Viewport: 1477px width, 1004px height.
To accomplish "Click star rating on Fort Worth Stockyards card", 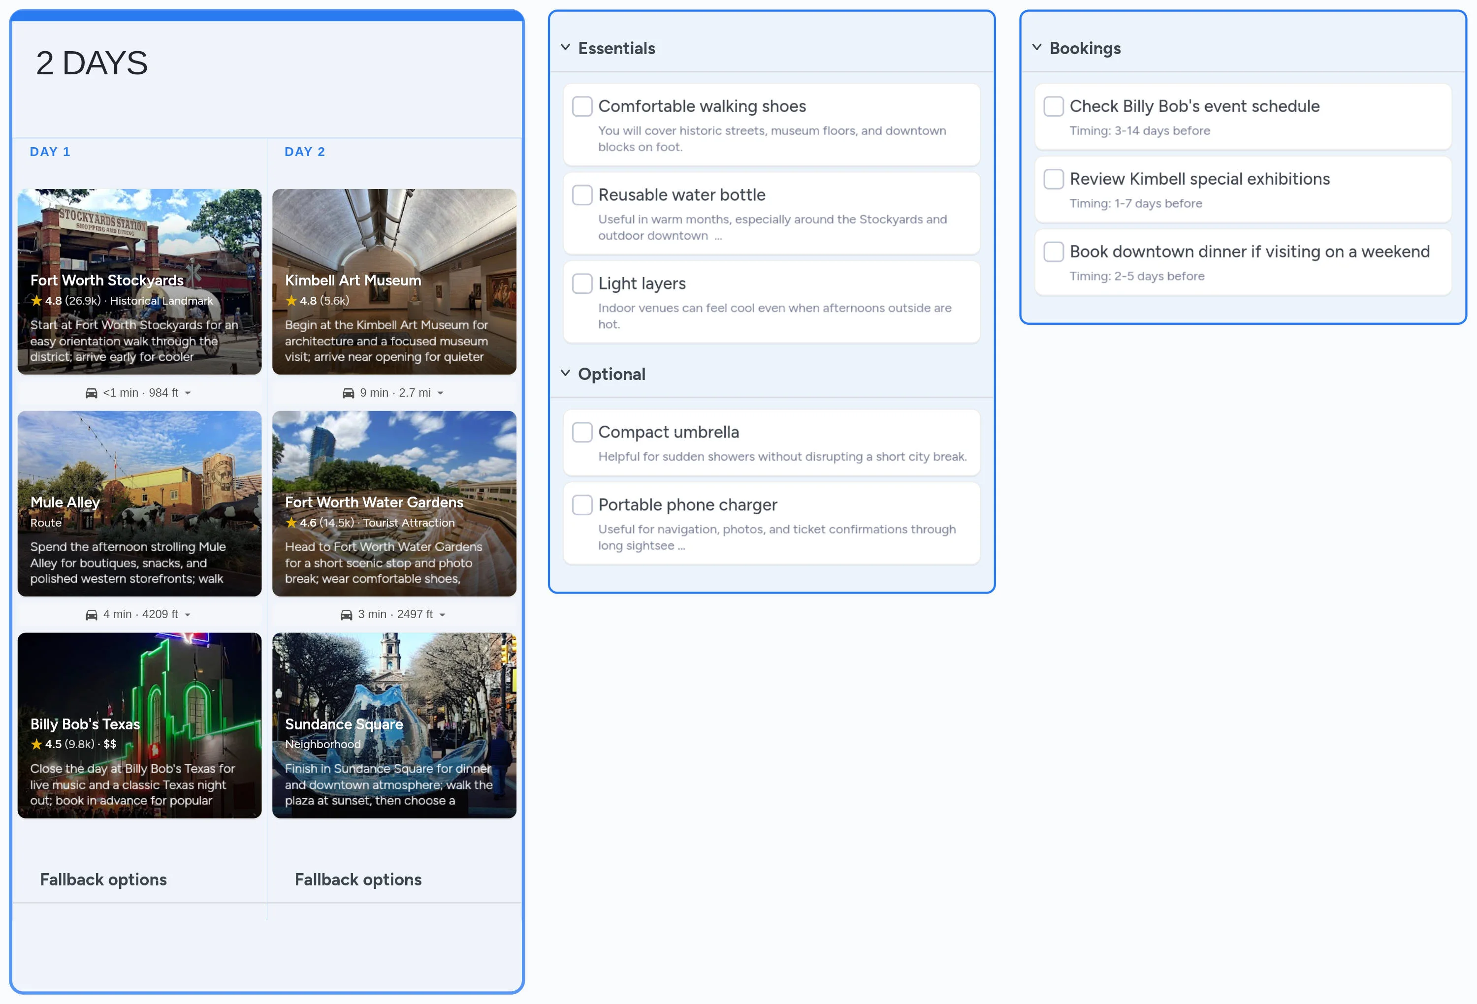I will 37,301.
